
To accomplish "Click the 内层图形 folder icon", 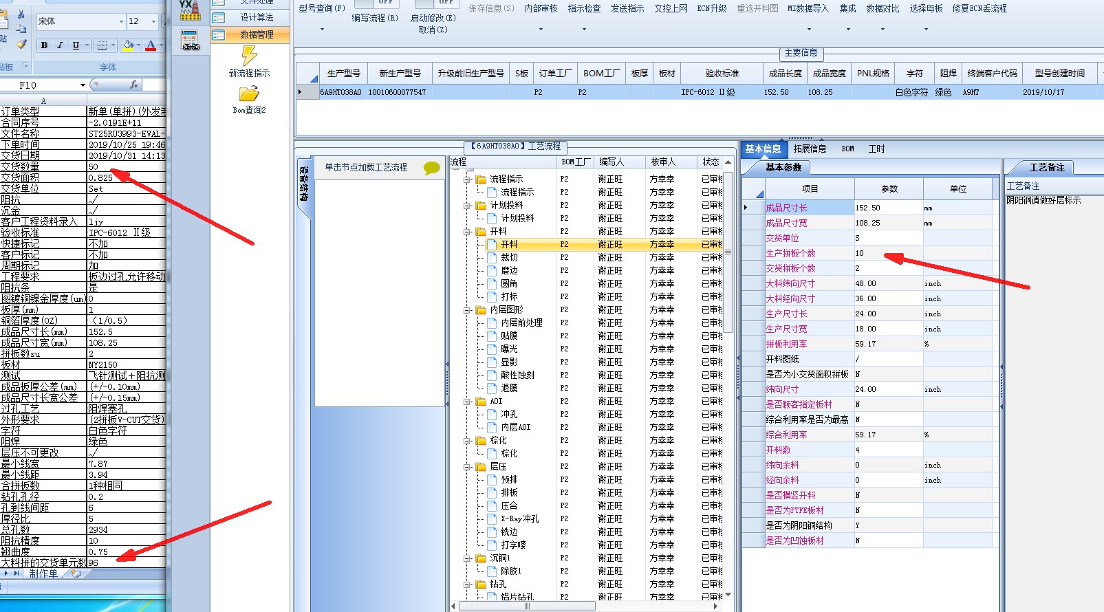I will pyautogui.click(x=481, y=310).
